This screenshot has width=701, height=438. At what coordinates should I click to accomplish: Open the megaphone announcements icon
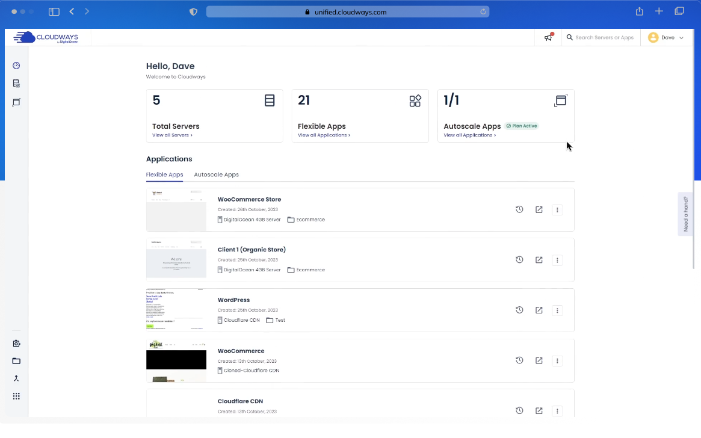(x=548, y=37)
